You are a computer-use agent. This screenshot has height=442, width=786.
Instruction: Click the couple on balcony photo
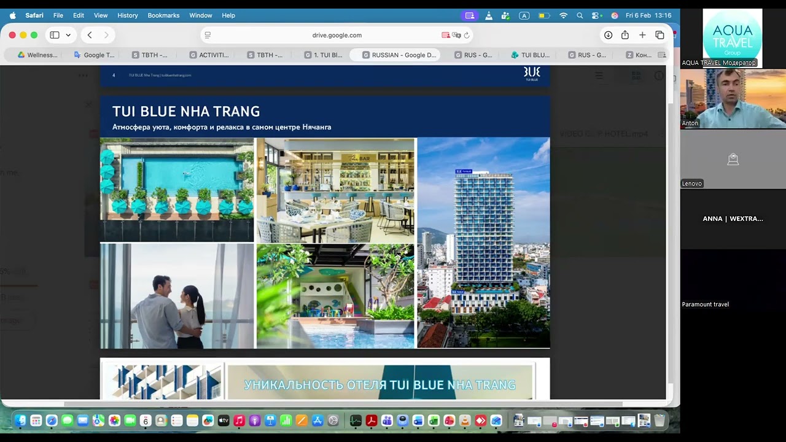click(177, 296)
